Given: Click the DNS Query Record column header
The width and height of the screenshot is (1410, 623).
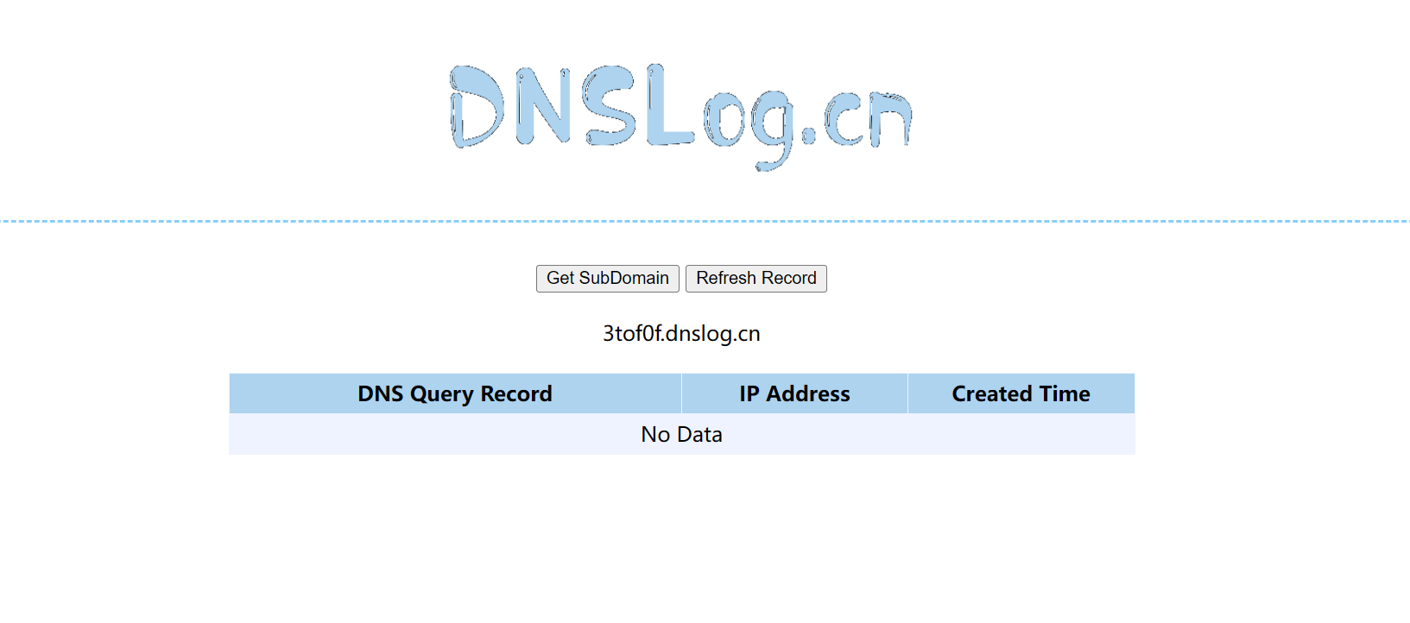Looking at the screenshot, I should [455, 393].
